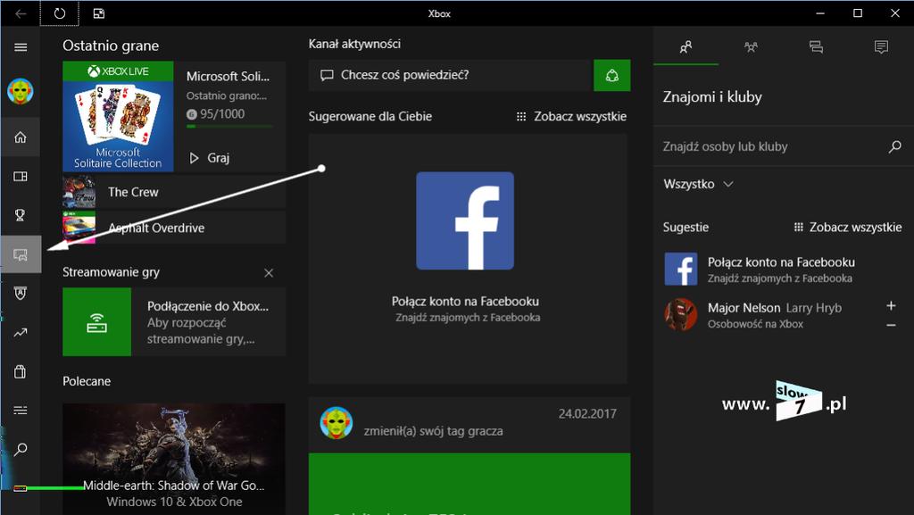Open Trending arrow icon in sidebar
This screenshot has width=914, height=515.
(x=21, y=333)
